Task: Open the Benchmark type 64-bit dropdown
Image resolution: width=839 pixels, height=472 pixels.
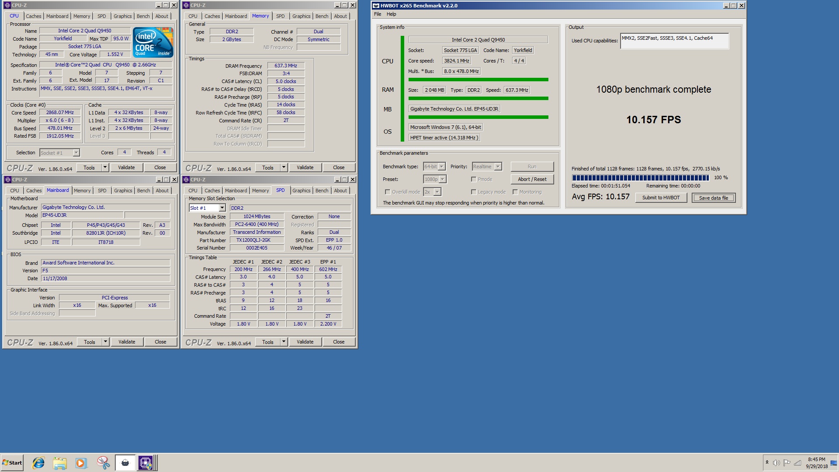Action: tap(441, 167)
